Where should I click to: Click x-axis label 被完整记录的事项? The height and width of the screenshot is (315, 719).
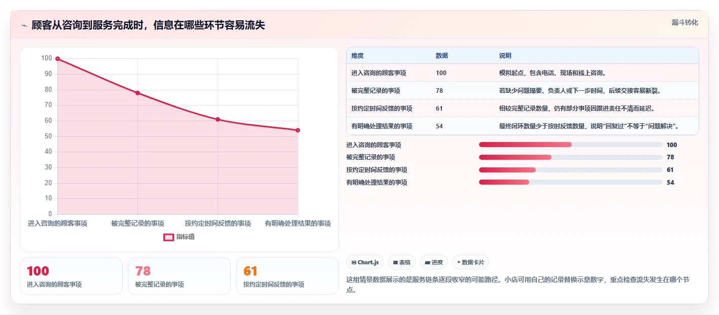click(x=138, y=223)
